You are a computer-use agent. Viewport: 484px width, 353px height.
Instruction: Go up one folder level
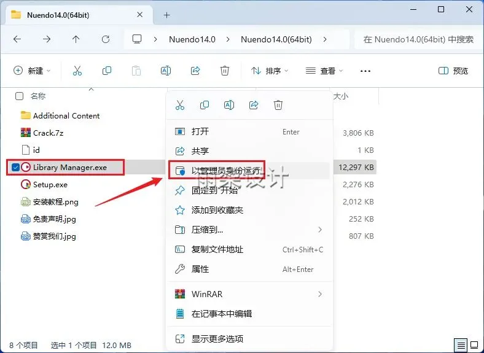(76, 39)
